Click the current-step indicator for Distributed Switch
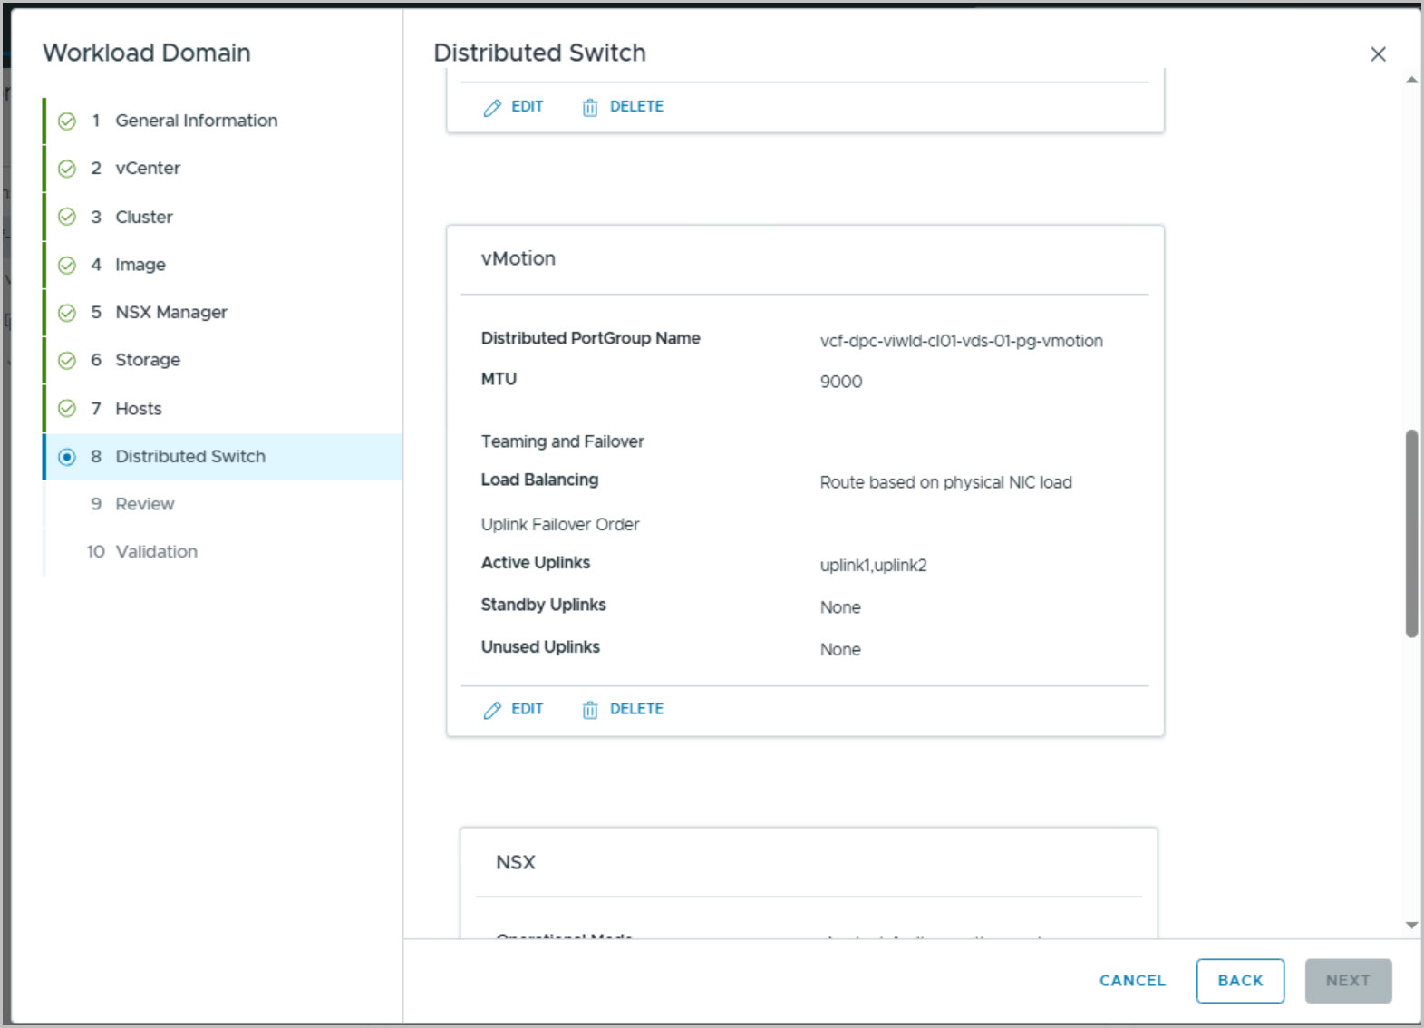This screenshot has width=1424, height=1028. click(x=67, y=457)
